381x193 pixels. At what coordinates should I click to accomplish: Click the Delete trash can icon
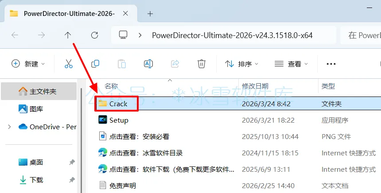point(202,64)
